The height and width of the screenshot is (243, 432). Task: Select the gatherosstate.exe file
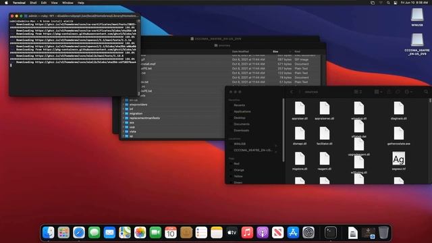tap(399, 136)
